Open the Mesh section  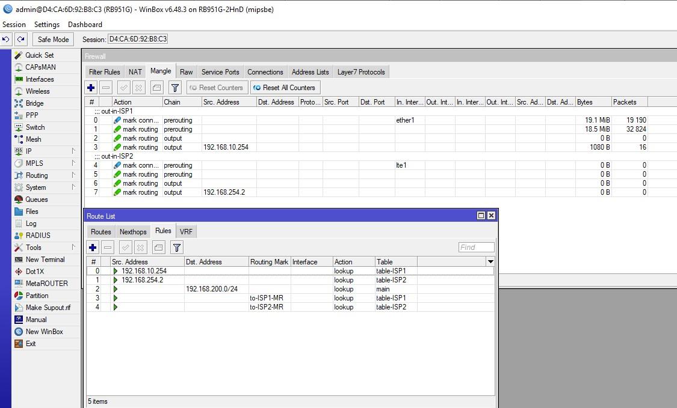(x=33, y=139)
